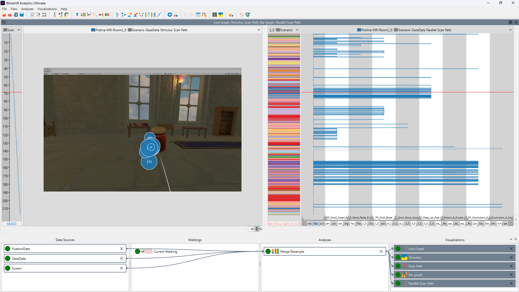Remove the Merge Resample analysis with X
Screen dimensions: 519x292
[381, 251]
